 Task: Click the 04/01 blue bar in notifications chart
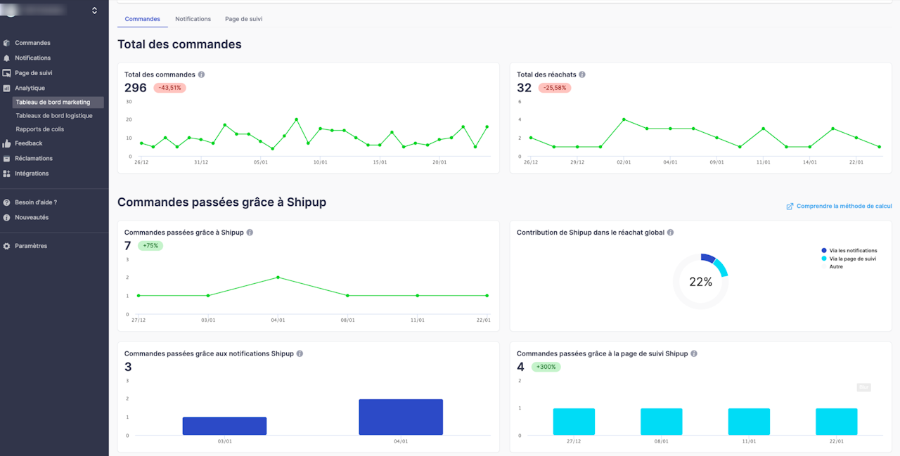tap(401, 417)
